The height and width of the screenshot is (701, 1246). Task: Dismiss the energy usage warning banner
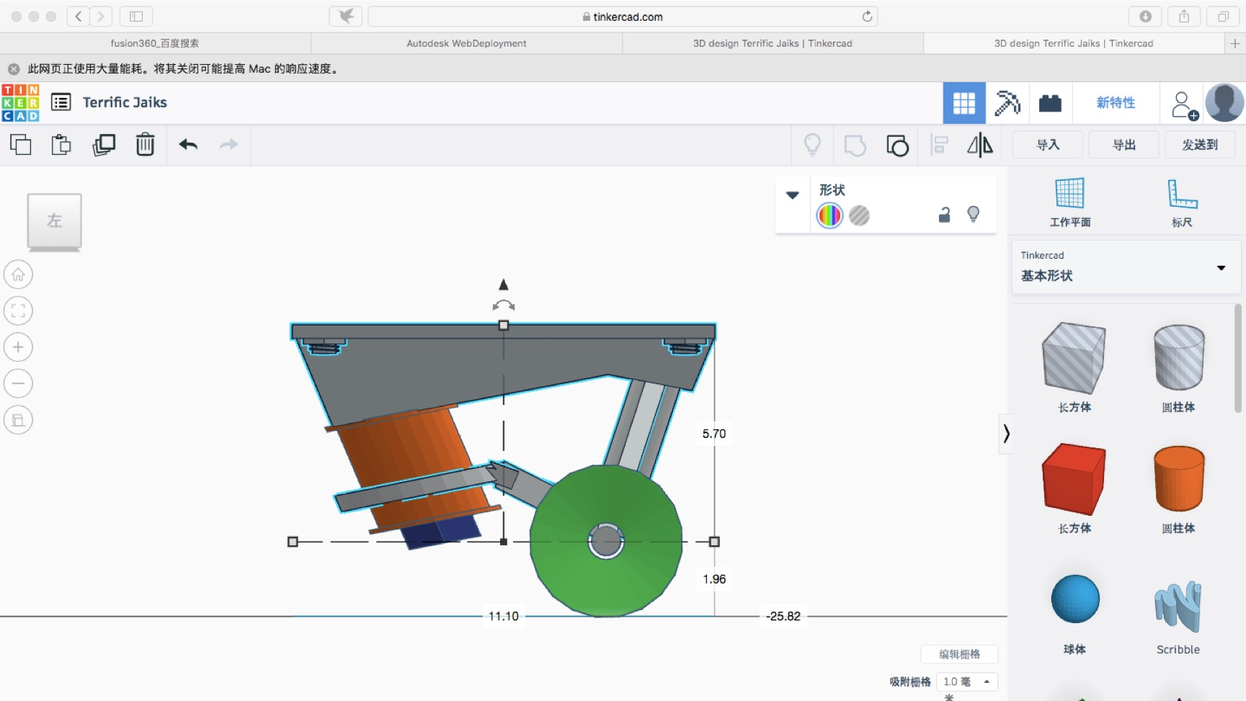point(14,69)
